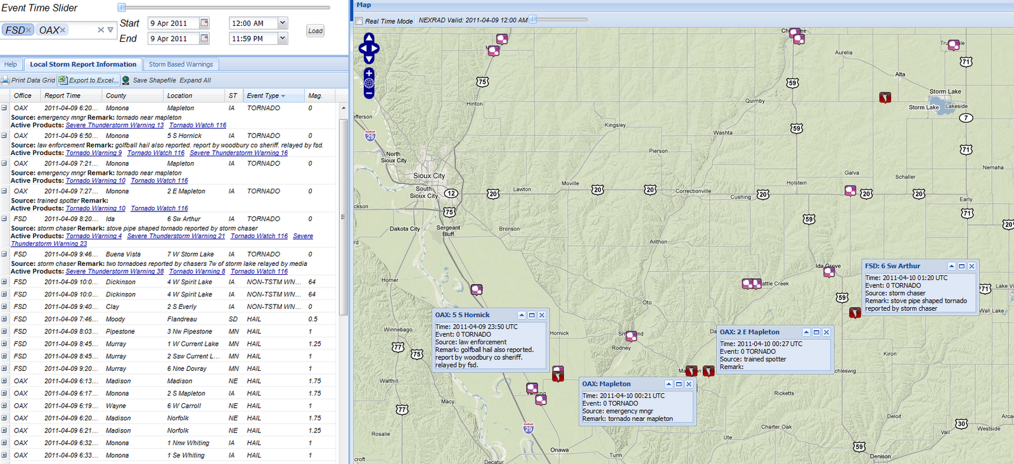1014x464 pixels.
Task: Click the Load button
Action: (316, 30)
